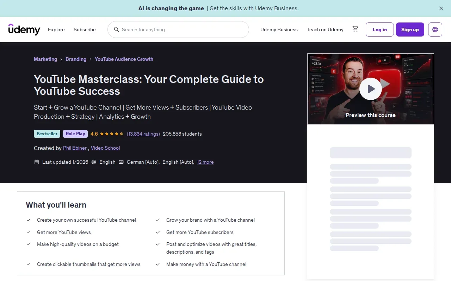Image resolution: width=451 pixels, height=281 pixels.
Task: Click 'Make high-quality videos on a budget'
Action: [78, 244]
